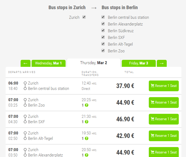Uncheck the Zurich bus stop checkbox

point(84,17)
